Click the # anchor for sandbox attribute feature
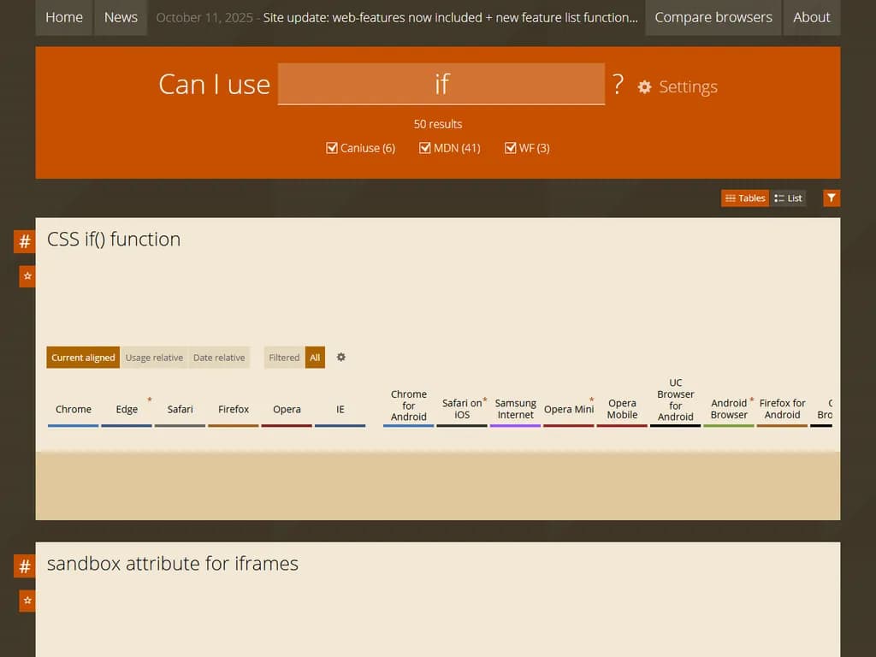 pos(24,565)
